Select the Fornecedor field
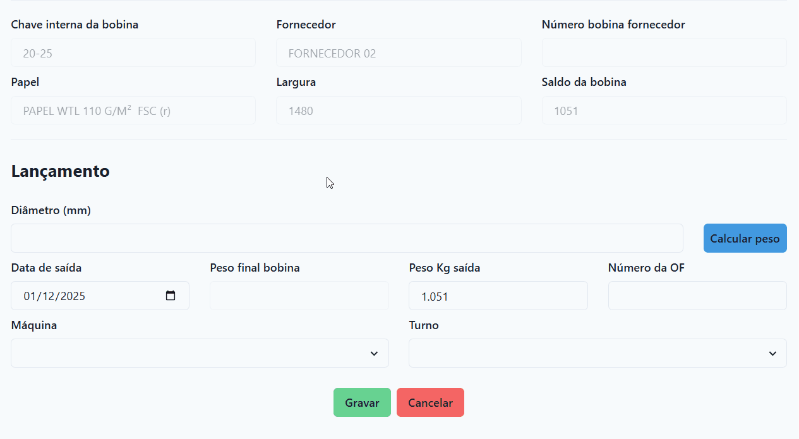Viewport: 799px width, 439px height. click(x=398, y=53)
